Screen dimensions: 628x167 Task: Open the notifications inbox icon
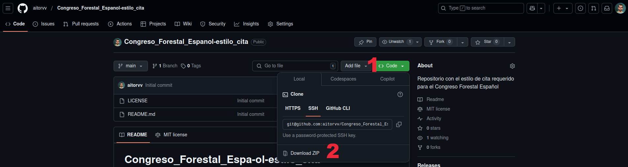tap(607, 8)
